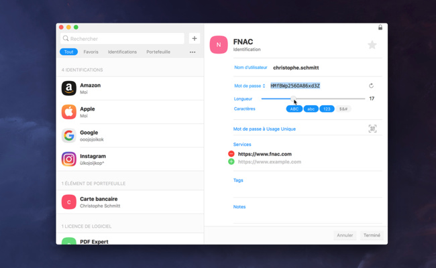
Task: Click the Rechercher search field
Action: click(x=123, y=39)
